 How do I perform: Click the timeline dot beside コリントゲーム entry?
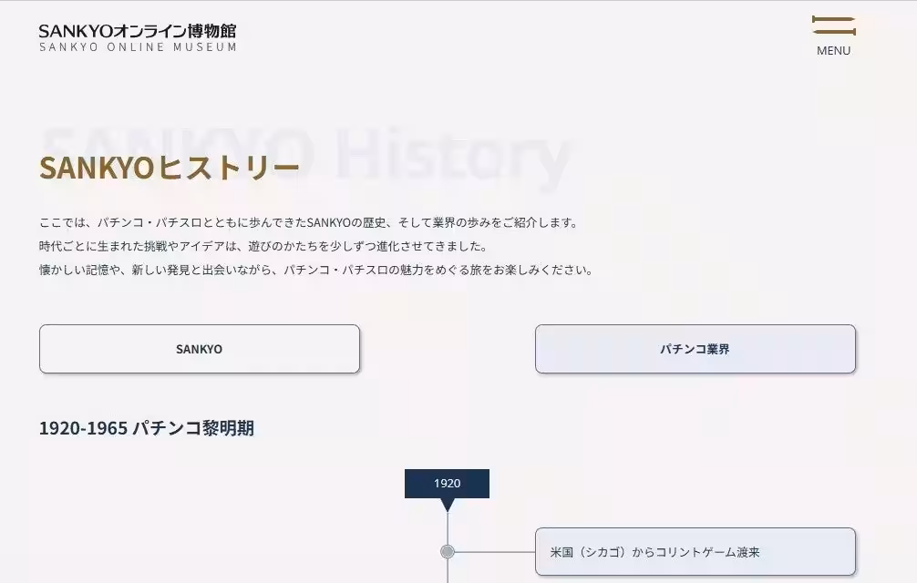[x=448, y=551]
